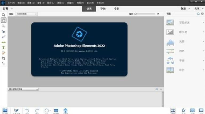Click the Sharpen (锐化) thumbnail icon
This screenshot has width=205, height=114.
(x=170, y=70)
